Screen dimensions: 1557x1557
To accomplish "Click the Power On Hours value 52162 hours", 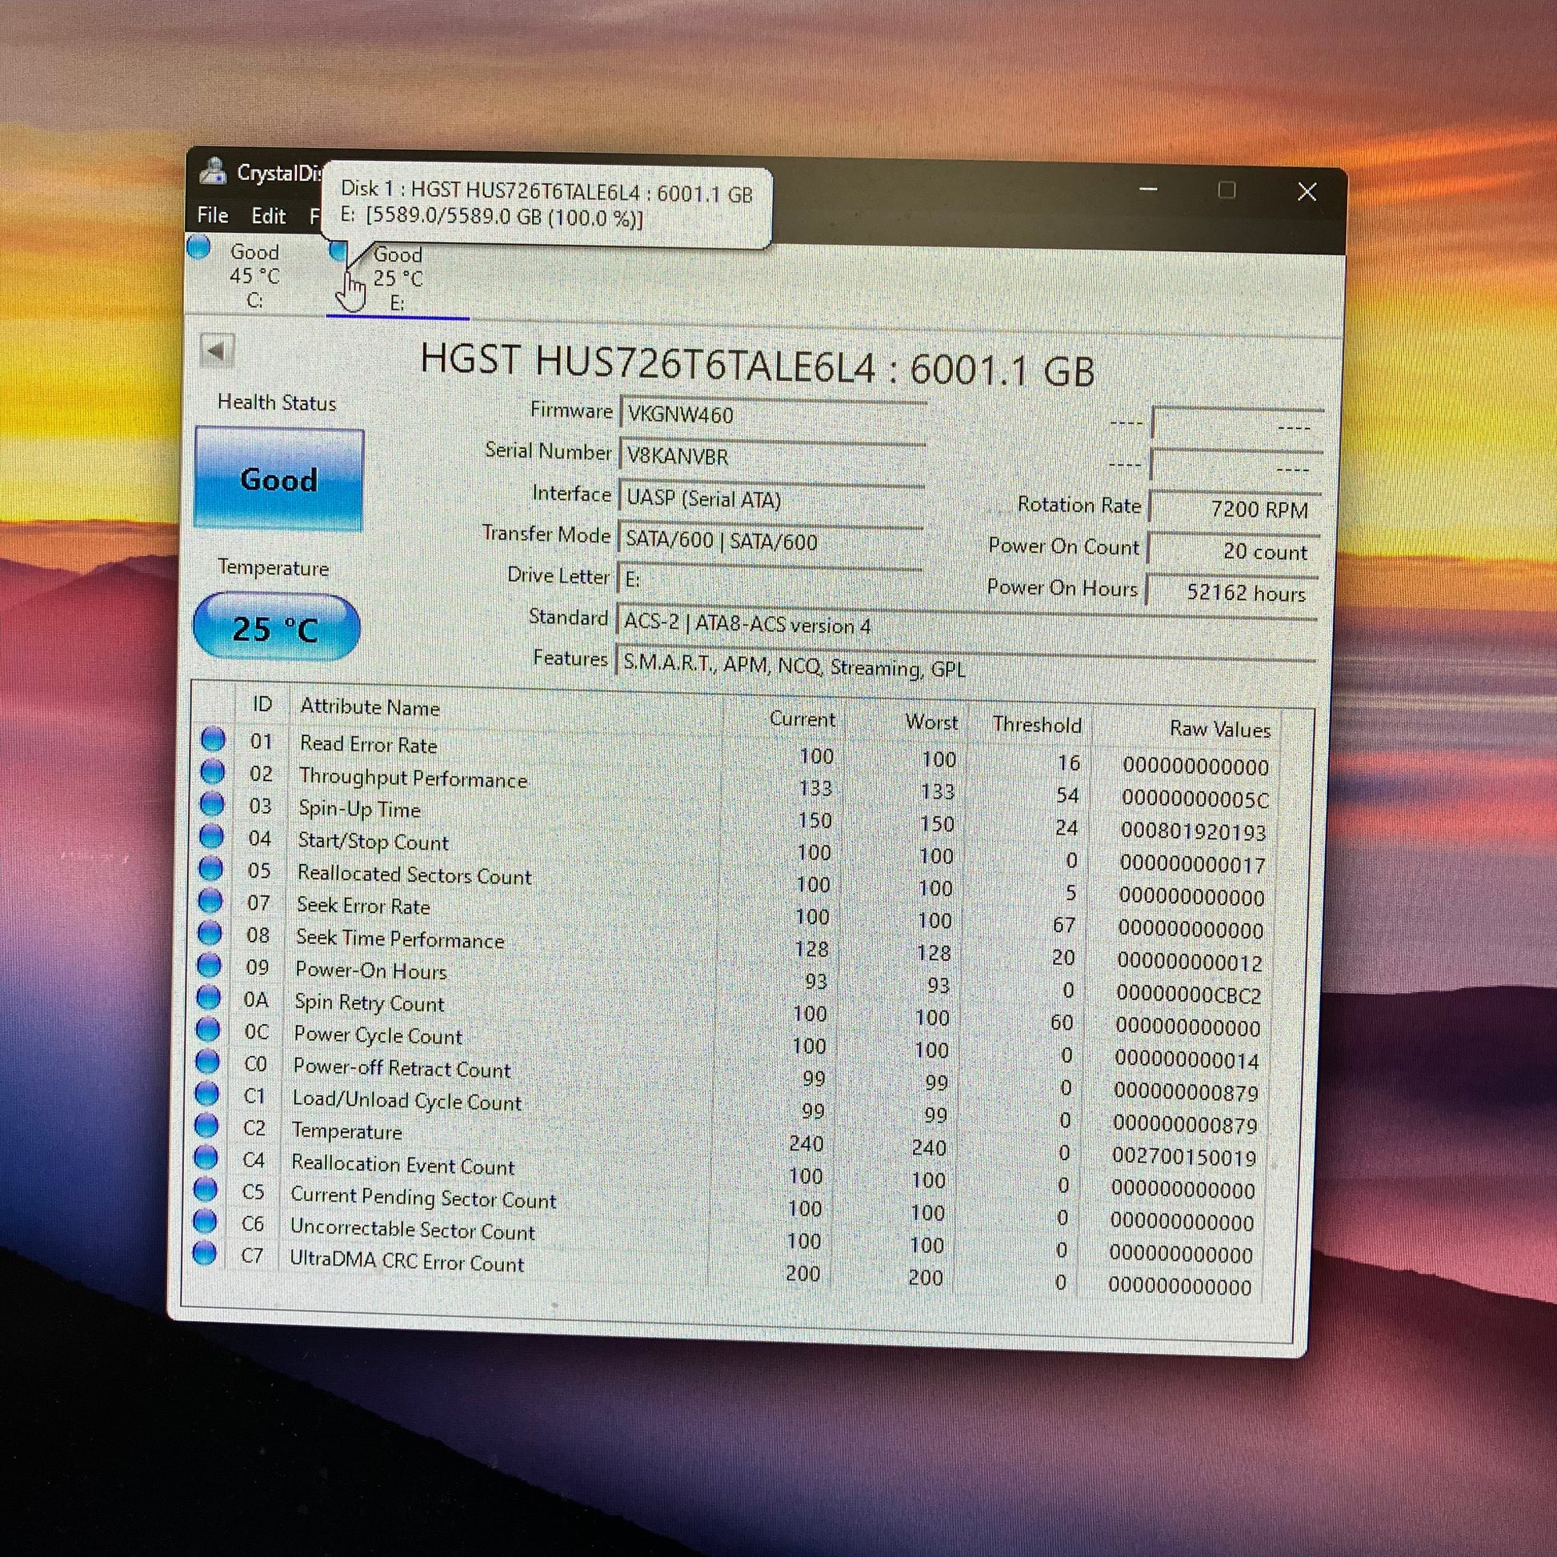I will click(1232, 593).
